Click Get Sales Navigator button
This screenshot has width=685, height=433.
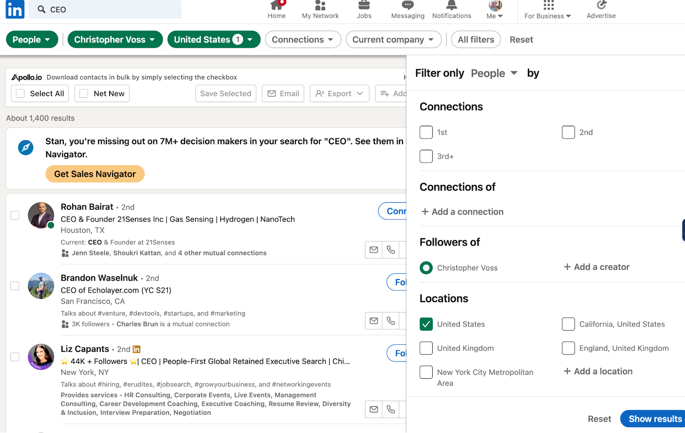click(95, 174)
